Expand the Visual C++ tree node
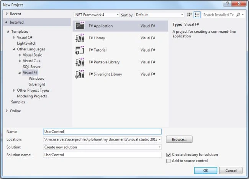The height and width of the screenshot is (179, 249). click(x=20, y=61)
